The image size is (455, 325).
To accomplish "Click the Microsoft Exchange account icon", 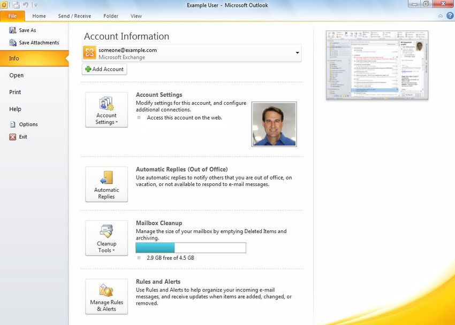I will pyautogui.click(x=89, y=53).
